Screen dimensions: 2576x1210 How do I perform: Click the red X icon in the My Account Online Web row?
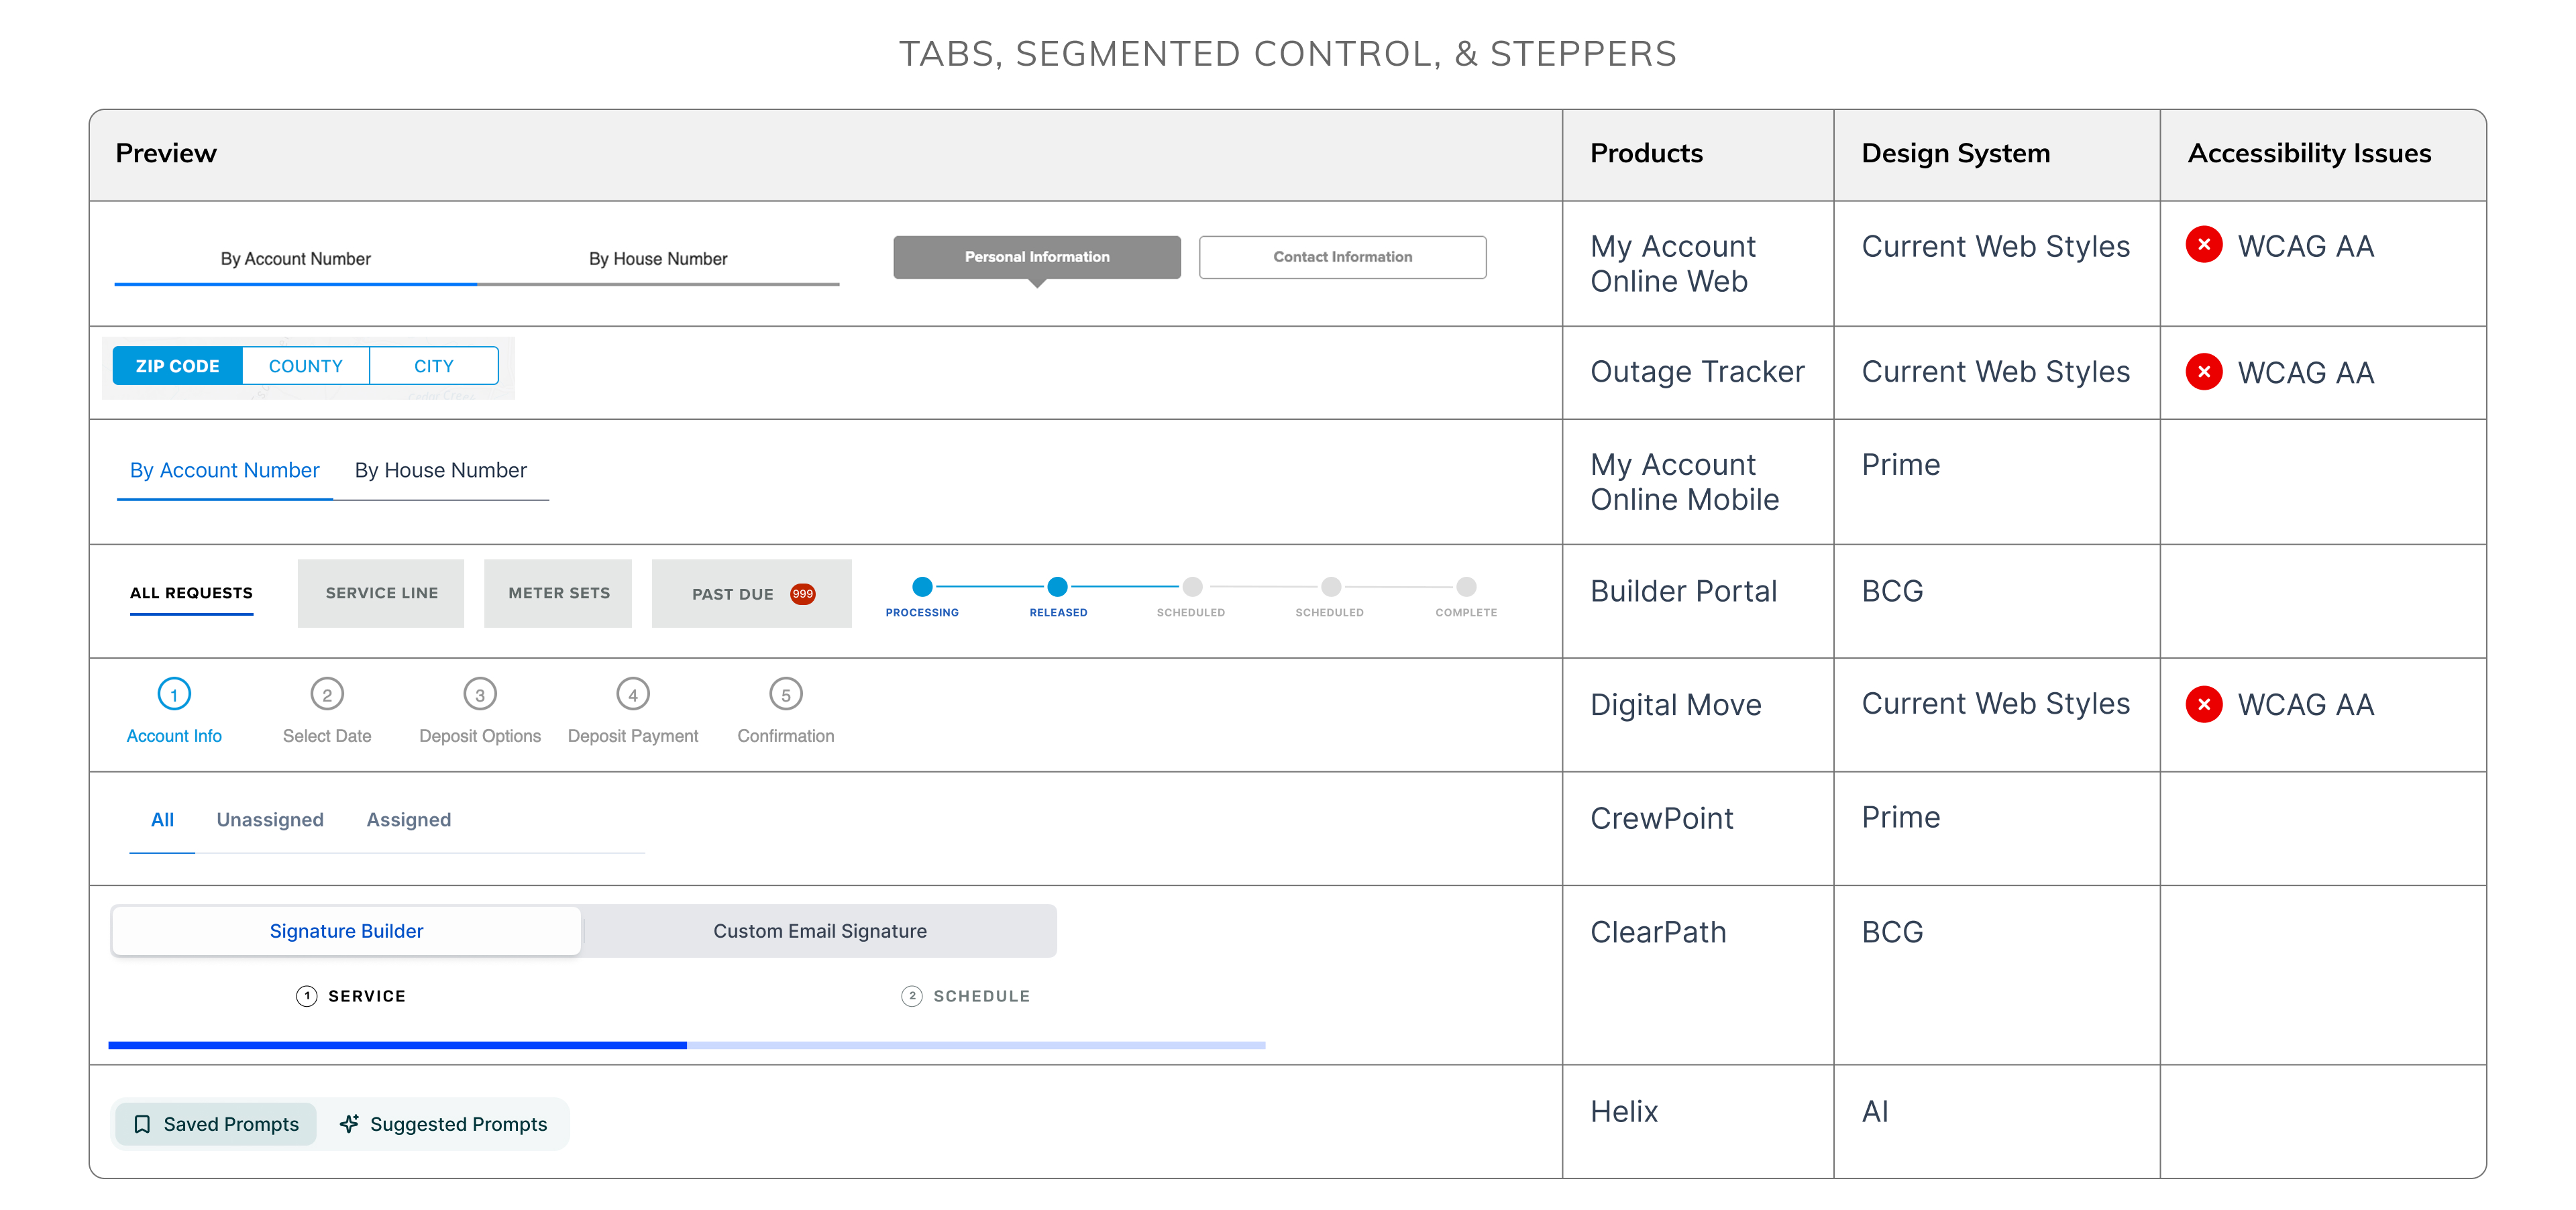(x=2203, y=245)
